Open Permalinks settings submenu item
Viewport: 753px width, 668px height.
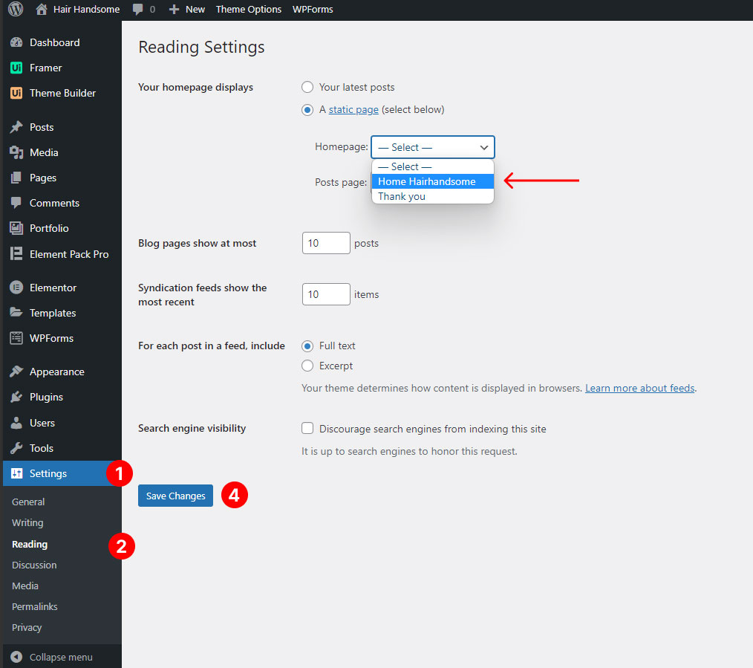34,607
